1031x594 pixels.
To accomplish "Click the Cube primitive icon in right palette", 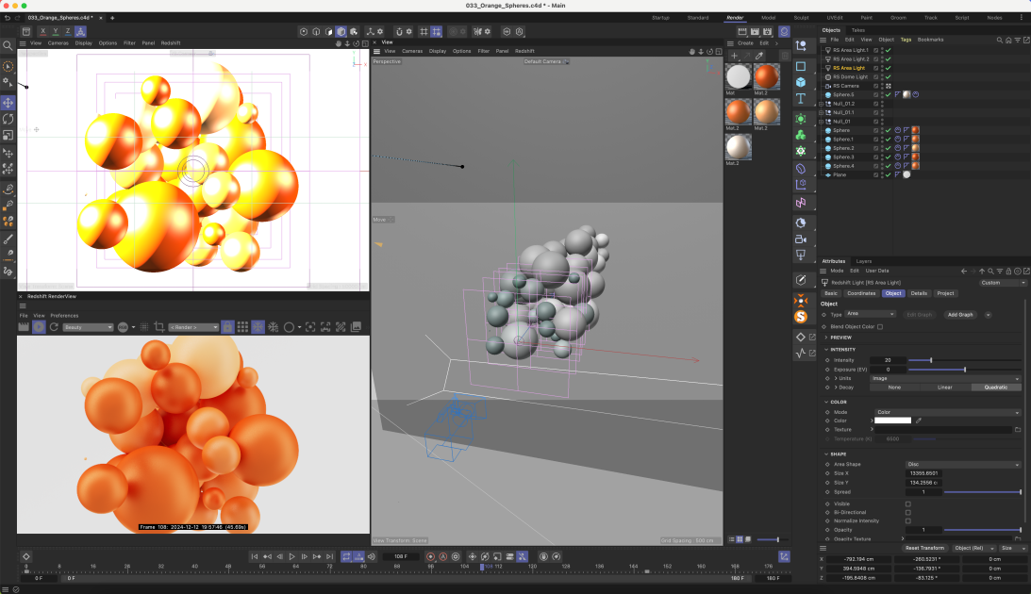I will click(x=801, y=82).
